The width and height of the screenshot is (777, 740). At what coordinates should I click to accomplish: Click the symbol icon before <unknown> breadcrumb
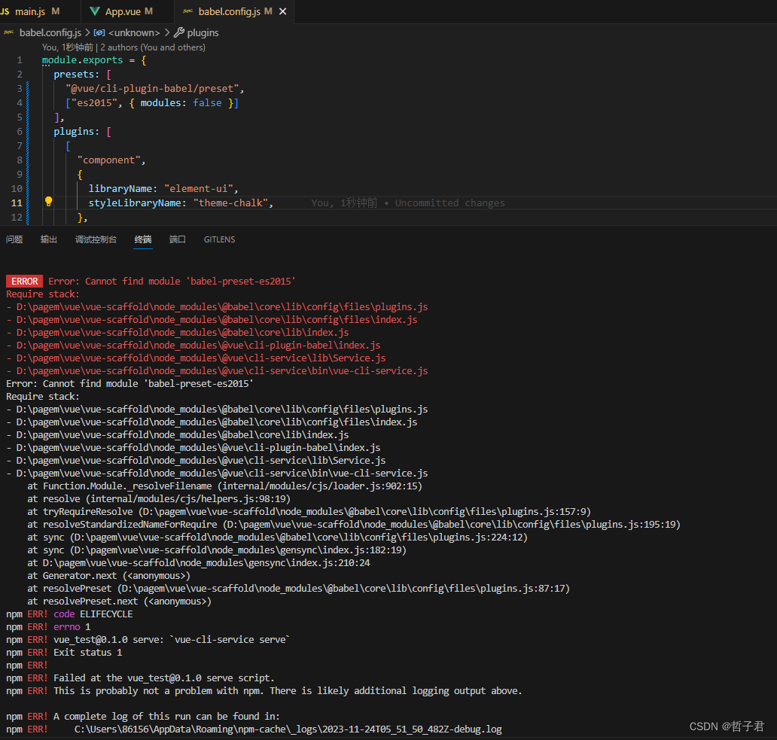pyautogui.click(x=99, y=32)
